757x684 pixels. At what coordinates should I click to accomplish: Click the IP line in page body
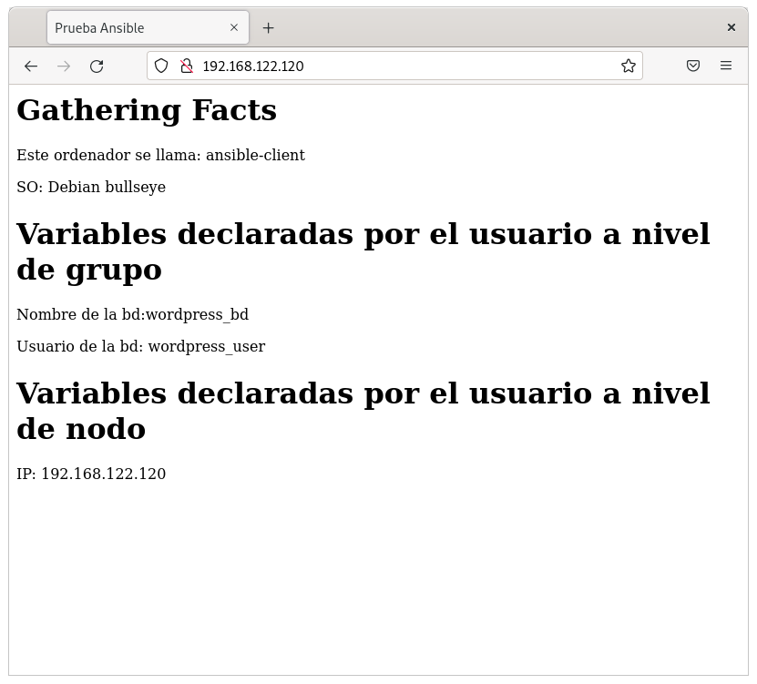pos(91,474)
